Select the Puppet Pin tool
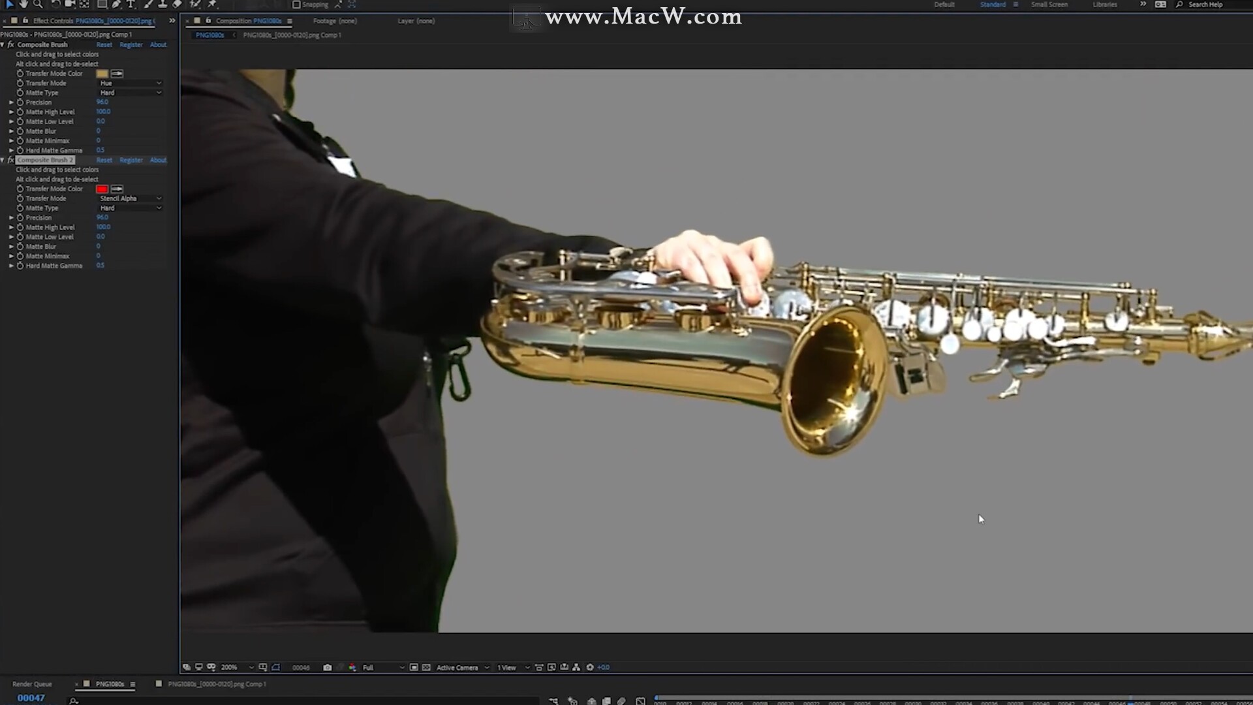Image resolution: width=1253 pixels, height=705 pixels. (x=212, y=4)
